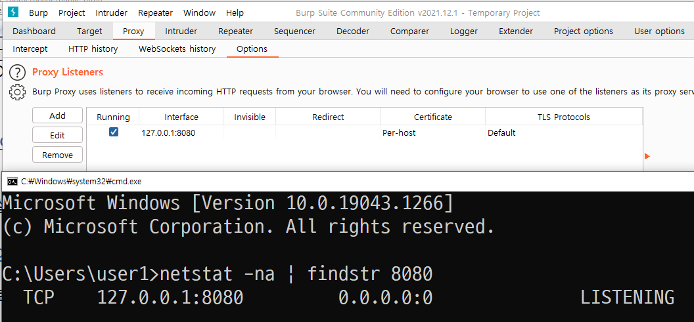Image resolution: width=694 pixels, height=322 pixels.
Task: Click the cmd.exe window title text
Action: 81,182
